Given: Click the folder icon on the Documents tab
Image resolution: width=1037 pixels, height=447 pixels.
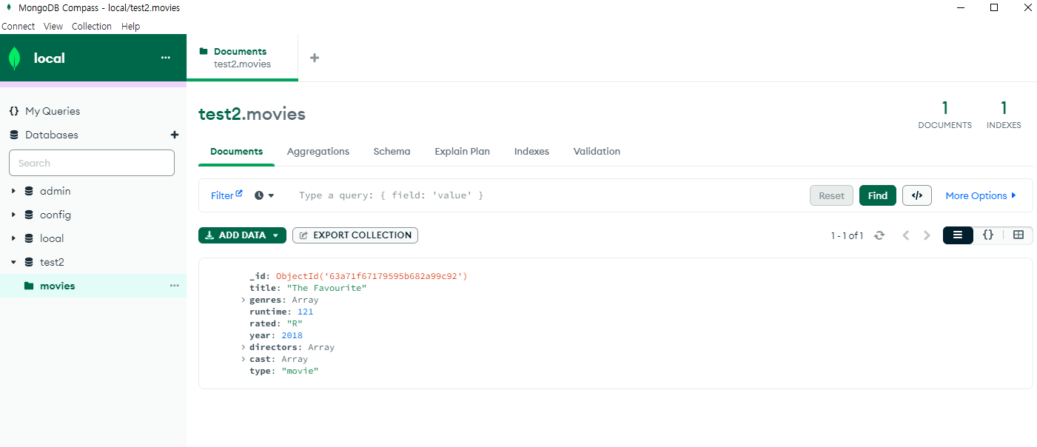Looking at the screenshot, I should click(x=204, y=52).
